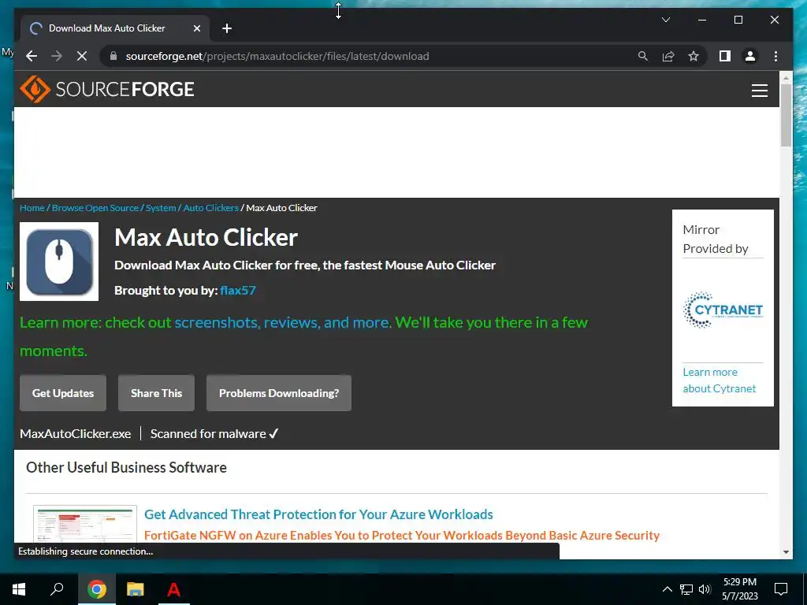Click the page vertical scrollbar thumb
807x605 pixels.
pyautogui.click(x=786, y=115)
